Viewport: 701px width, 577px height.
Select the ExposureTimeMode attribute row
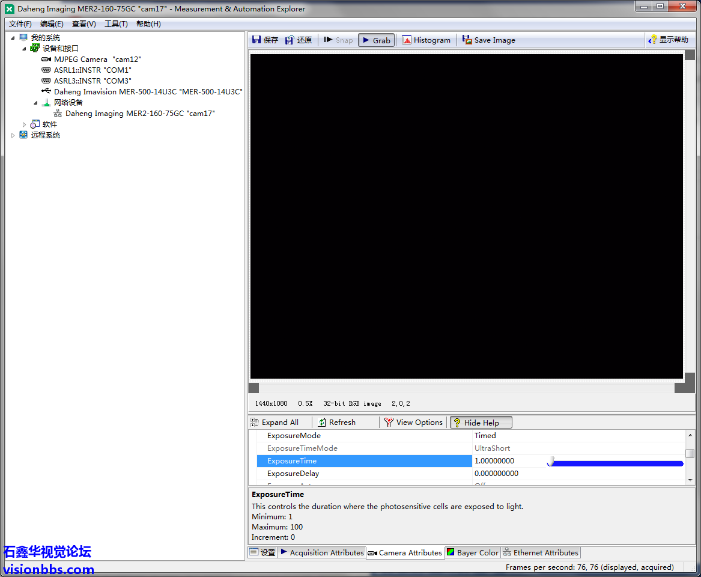pos(365,448)
